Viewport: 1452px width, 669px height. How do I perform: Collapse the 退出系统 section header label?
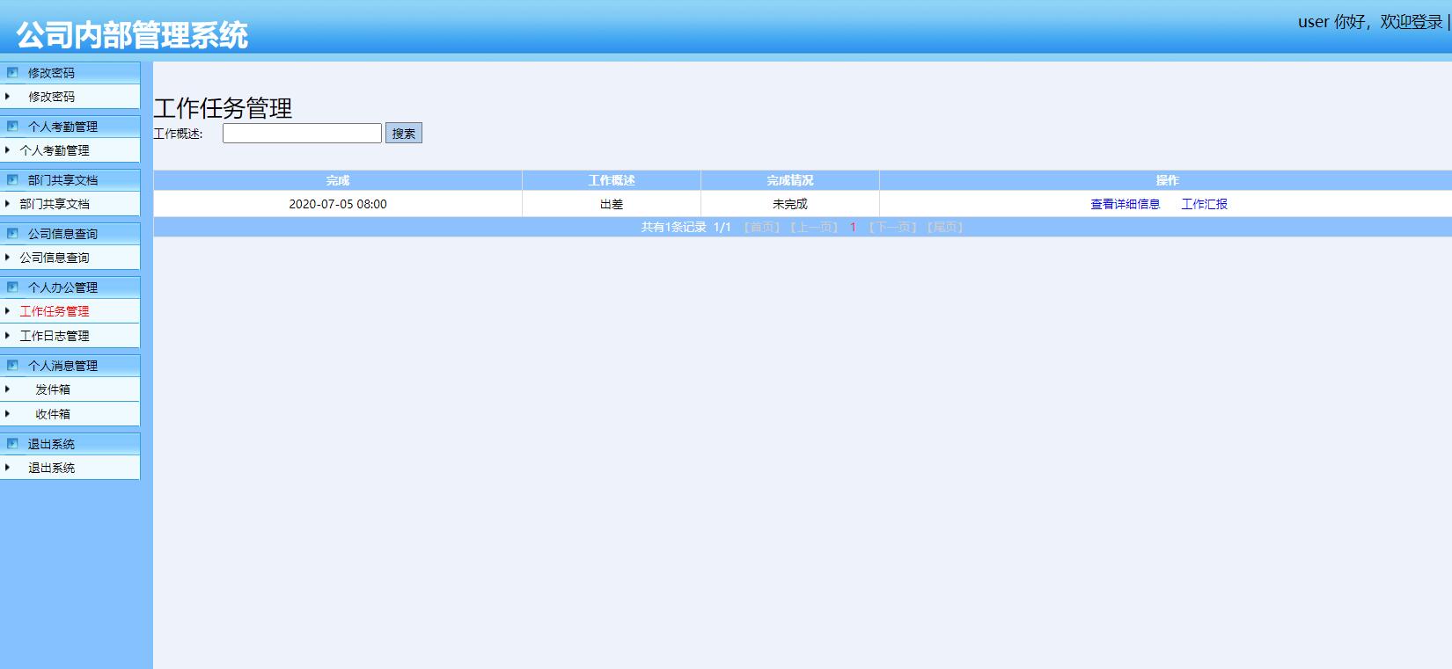[51, 444]
